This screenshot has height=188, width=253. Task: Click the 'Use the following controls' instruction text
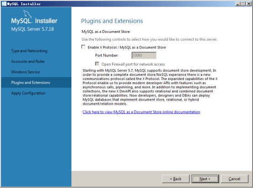click(x=150, y=39)
